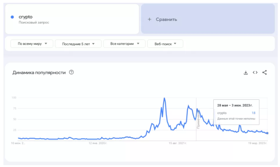
Task: Click the 15 авг. 2021 г. axis label
Action: tap(177, 143)
